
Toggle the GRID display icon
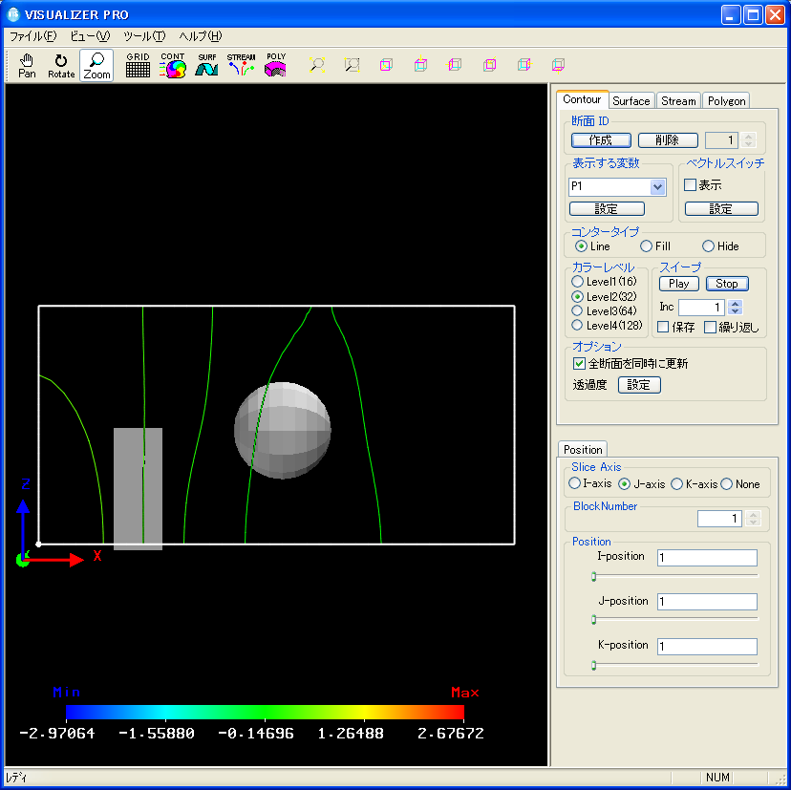[138, 65]
